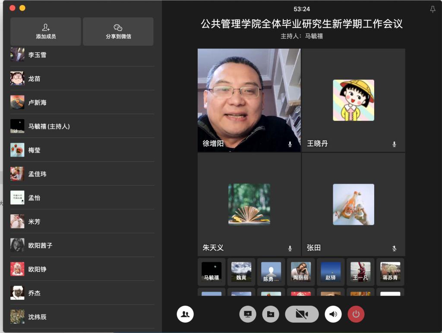Pin the window using the pin icon
This screenshot has height=333, width=442.
pyautogui.click(x=433, y=9)
